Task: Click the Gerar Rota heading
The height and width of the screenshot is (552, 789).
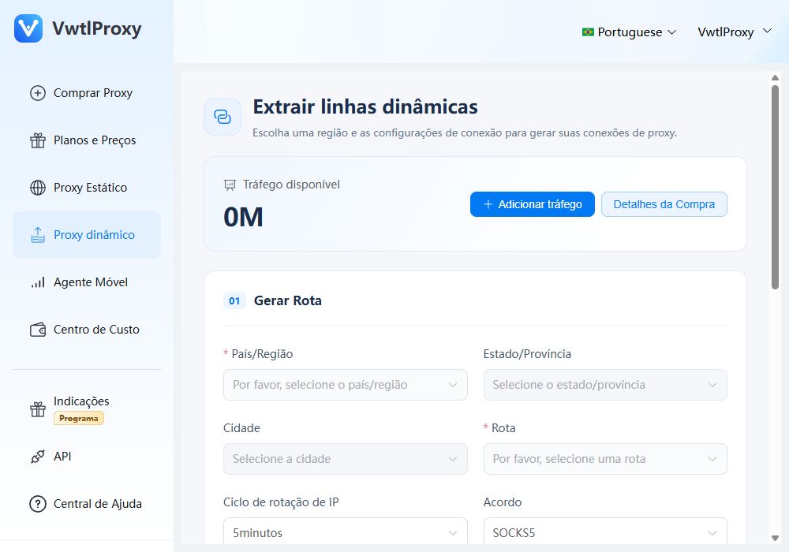Action: click(288, 300)
